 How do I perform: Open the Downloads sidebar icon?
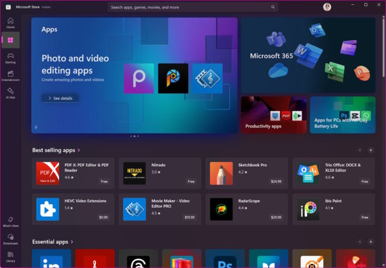[10, 238]
